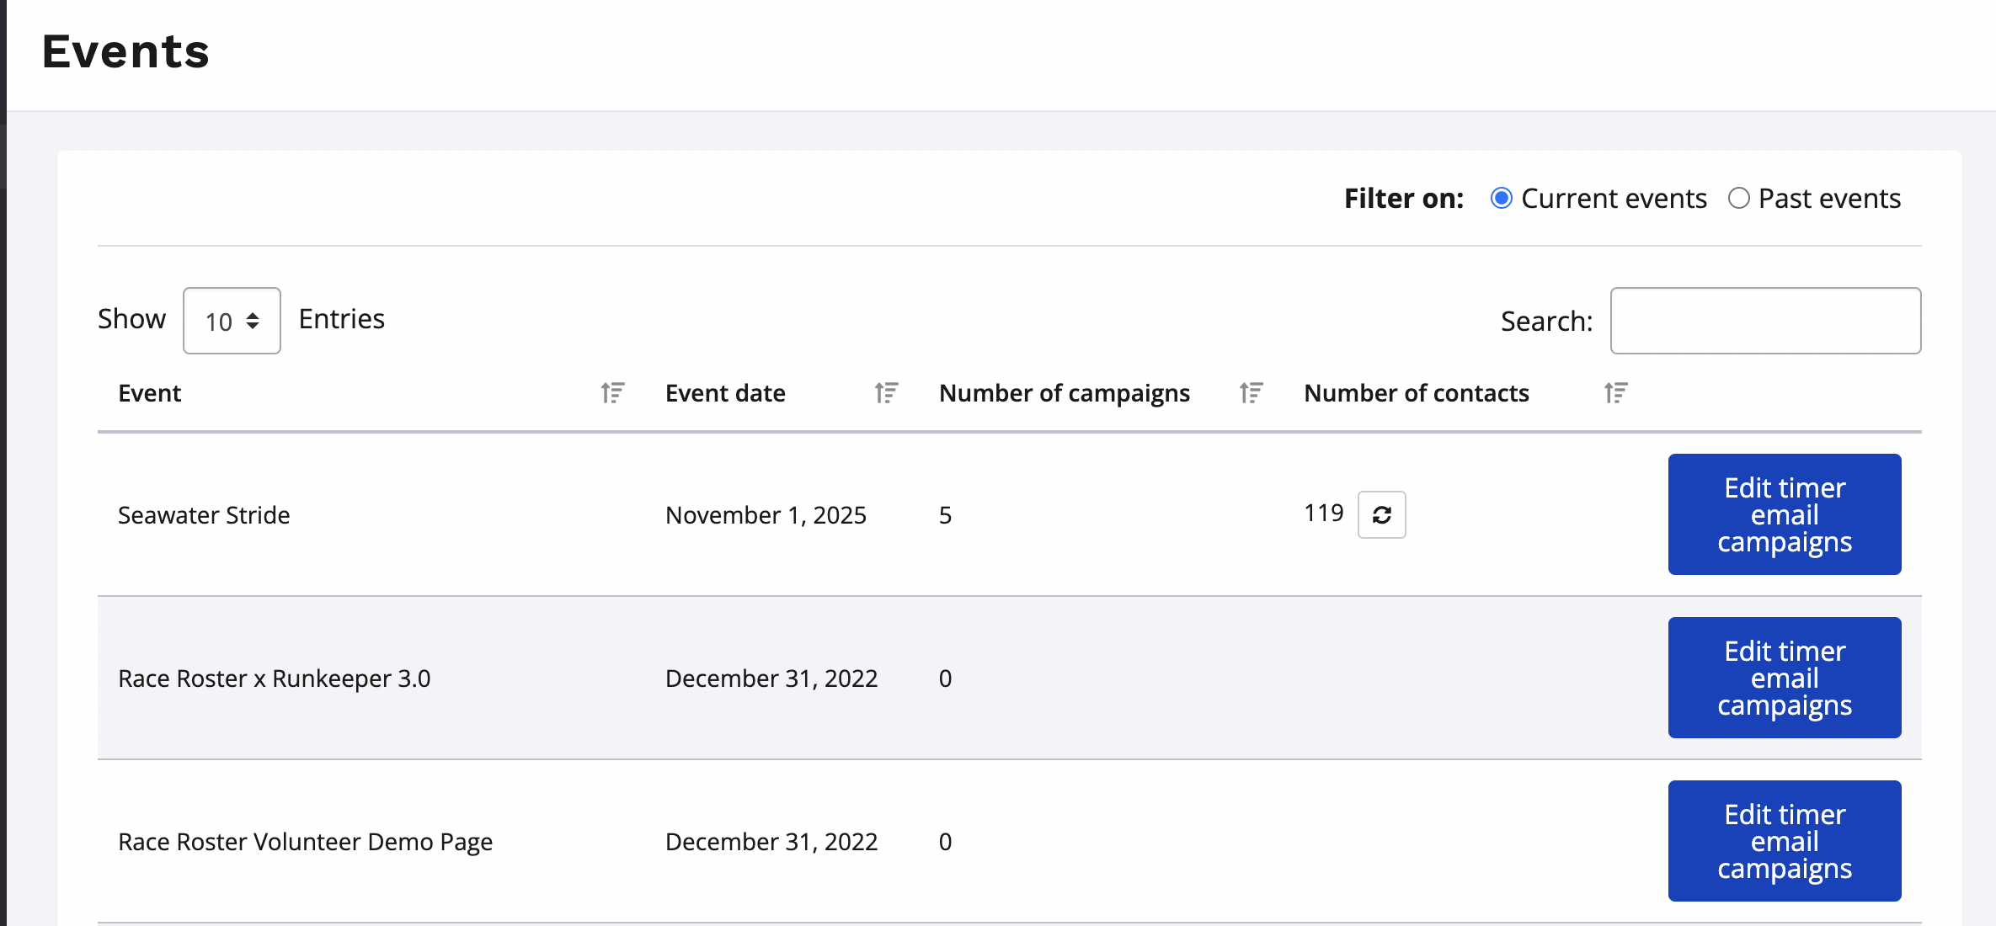Click Race Roster Volunteer Demo Page row
The height and width of the screenshot is (926, 1996).
click(x=305, y=842)
